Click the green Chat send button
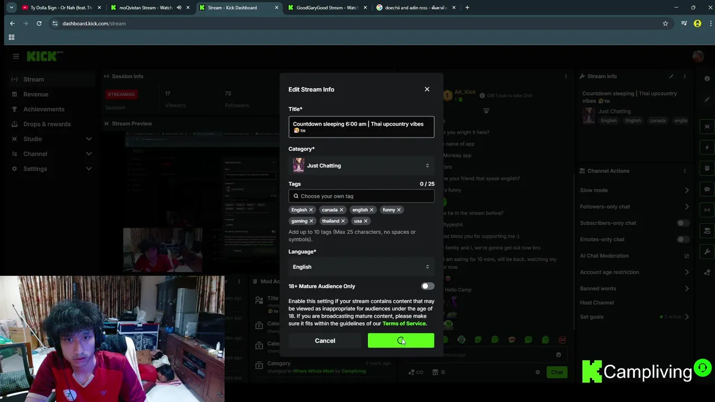The height and width of the screenshot is (402, 715). [557, 372]
